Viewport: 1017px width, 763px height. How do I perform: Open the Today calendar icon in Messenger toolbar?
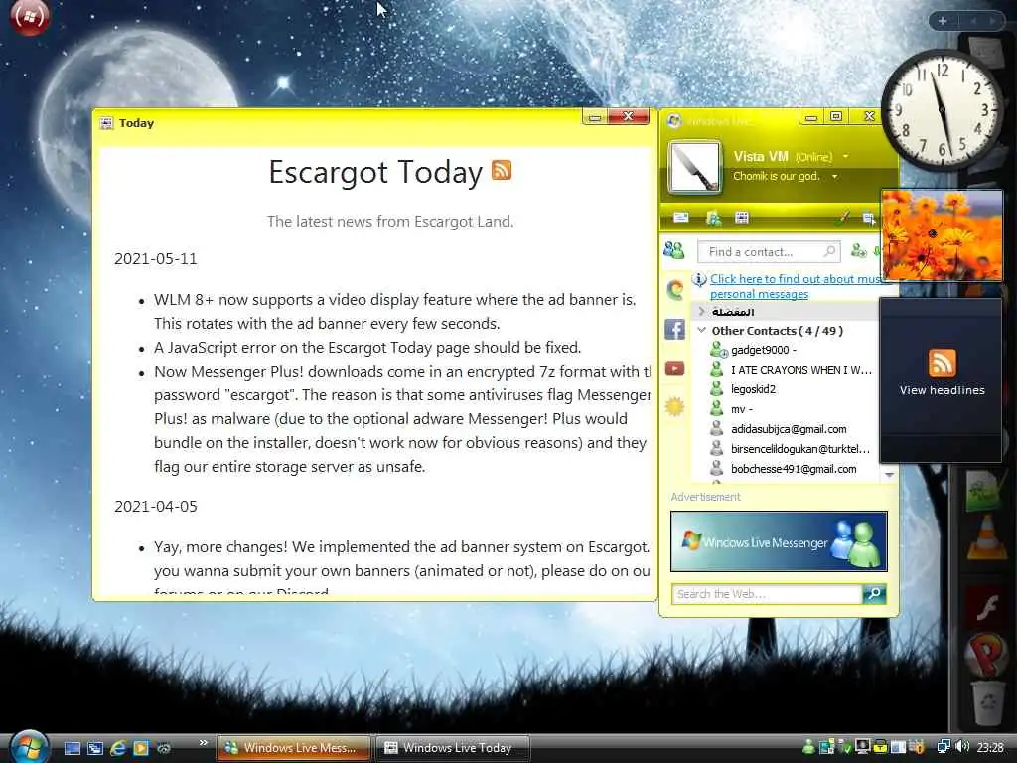741,218
